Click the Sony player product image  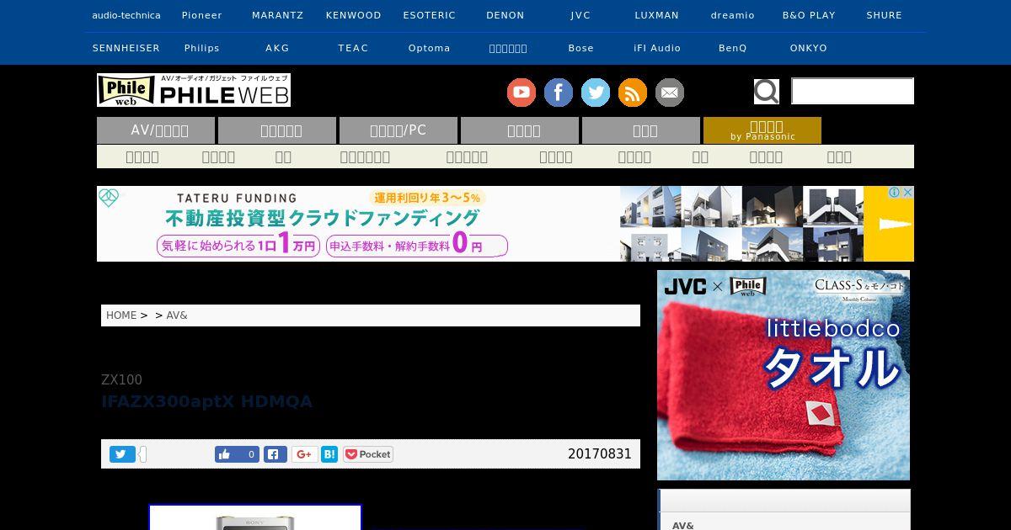(255, 517)
